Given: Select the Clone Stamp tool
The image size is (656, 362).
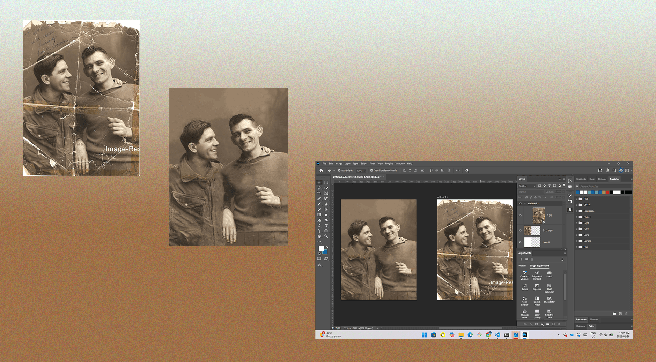Looking at the screenshot, I should coord(326,204).
